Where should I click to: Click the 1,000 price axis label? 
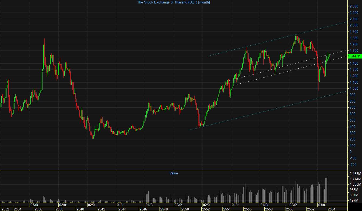click(x=354, y=89)
